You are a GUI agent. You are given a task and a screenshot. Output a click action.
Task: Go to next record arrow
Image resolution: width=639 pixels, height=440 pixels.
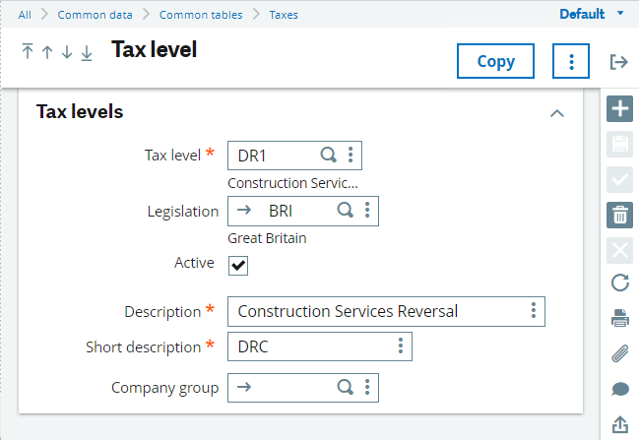(x=67, y=52)
